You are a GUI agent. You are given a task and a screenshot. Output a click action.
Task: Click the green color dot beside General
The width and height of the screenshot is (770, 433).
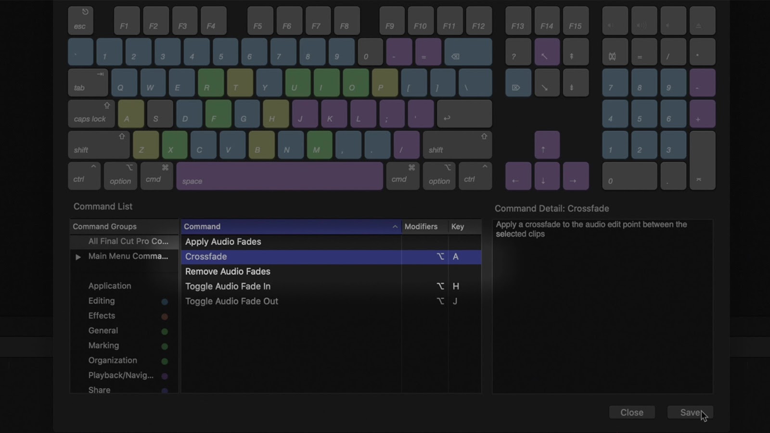[x=165, y=331]
